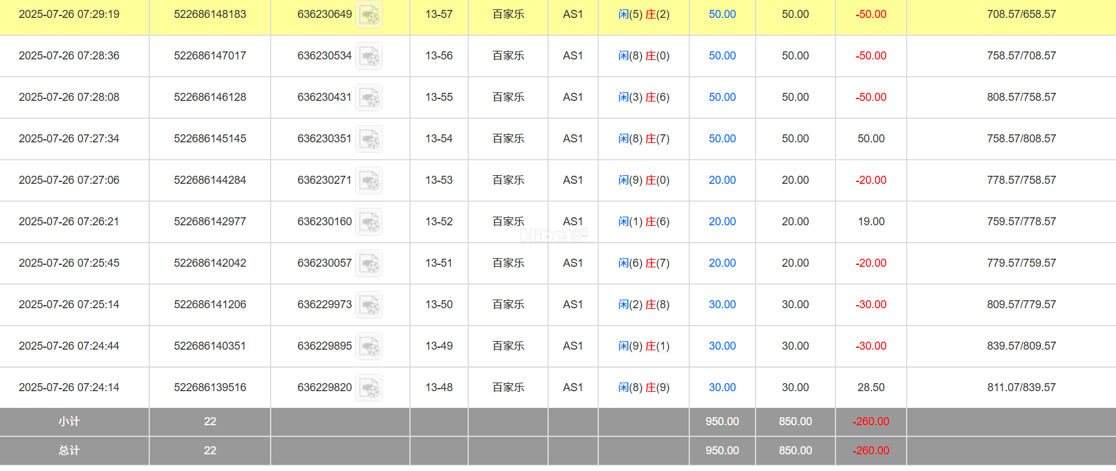Screen dimensions: 1116x471
Task: Open video replay icon beside 636230649
Action: tap(370, 15)
